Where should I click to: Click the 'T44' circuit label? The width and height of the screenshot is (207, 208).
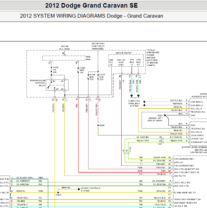[141, 158]
